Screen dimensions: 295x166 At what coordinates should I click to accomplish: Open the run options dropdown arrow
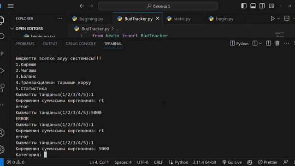pos(278,18)
